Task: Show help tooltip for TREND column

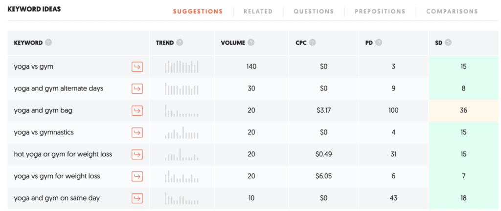Action: [180, 42]
